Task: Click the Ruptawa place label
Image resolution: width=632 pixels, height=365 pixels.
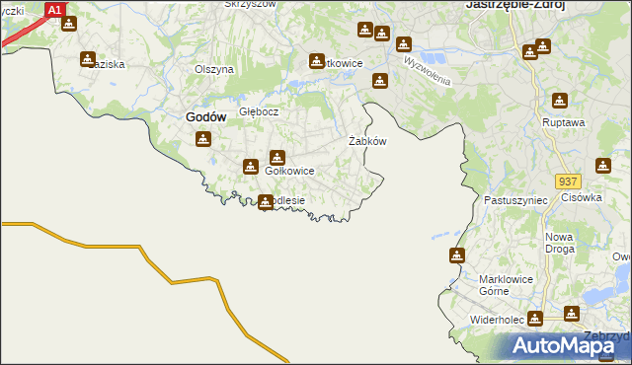Action: tap(564, 122)
